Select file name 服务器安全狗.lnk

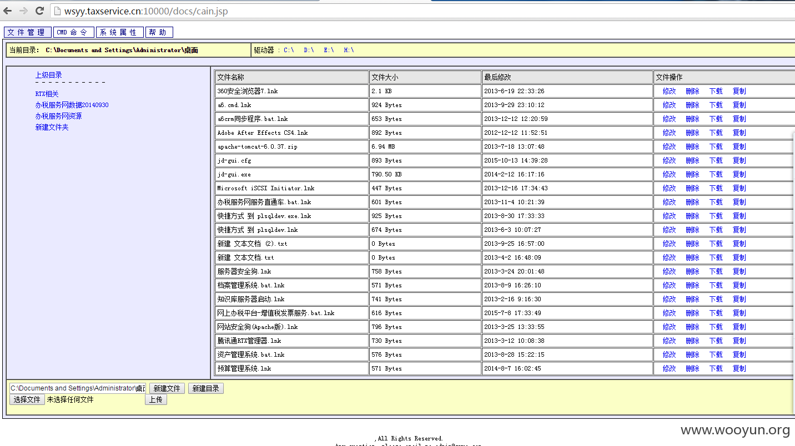tap(244, 271)
